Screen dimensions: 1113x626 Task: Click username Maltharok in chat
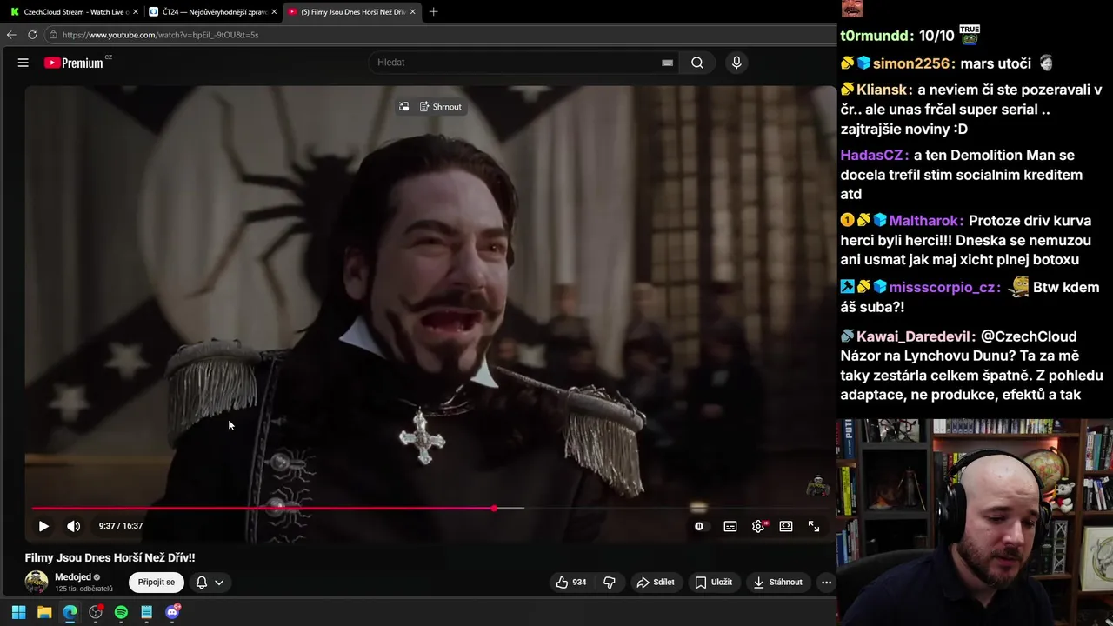tap(923, 221)
